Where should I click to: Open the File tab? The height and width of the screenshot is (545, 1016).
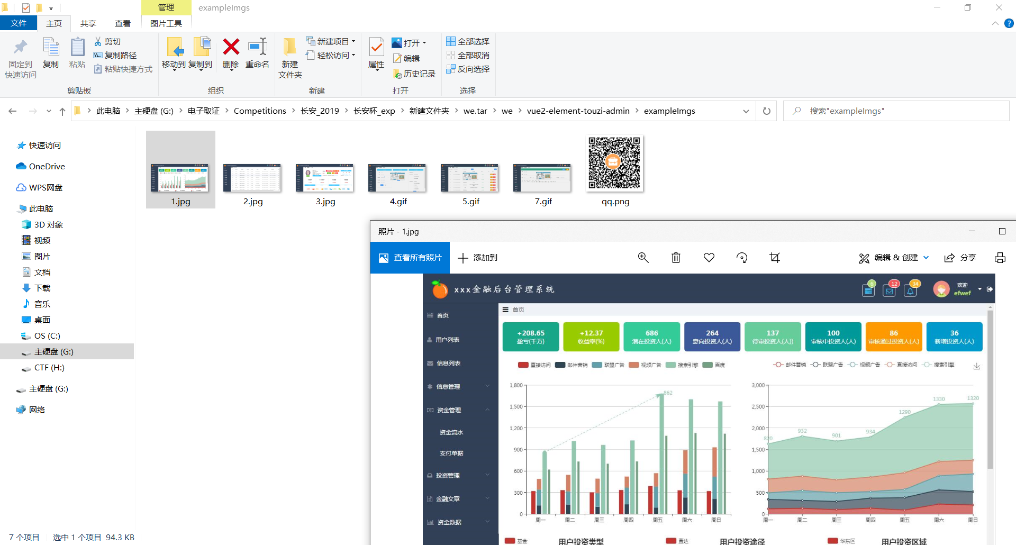tap(19, 23)
